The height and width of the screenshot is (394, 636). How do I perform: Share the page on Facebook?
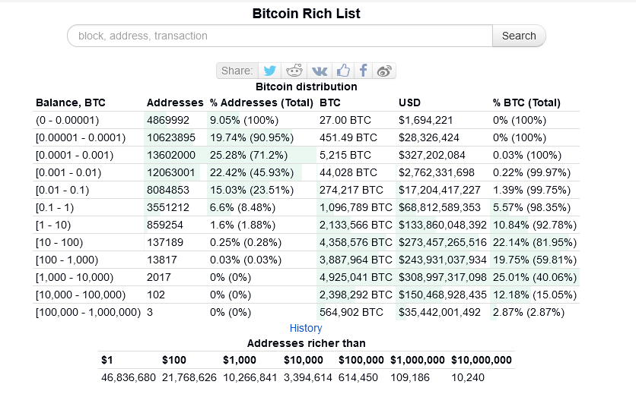[x=364, y=71]
